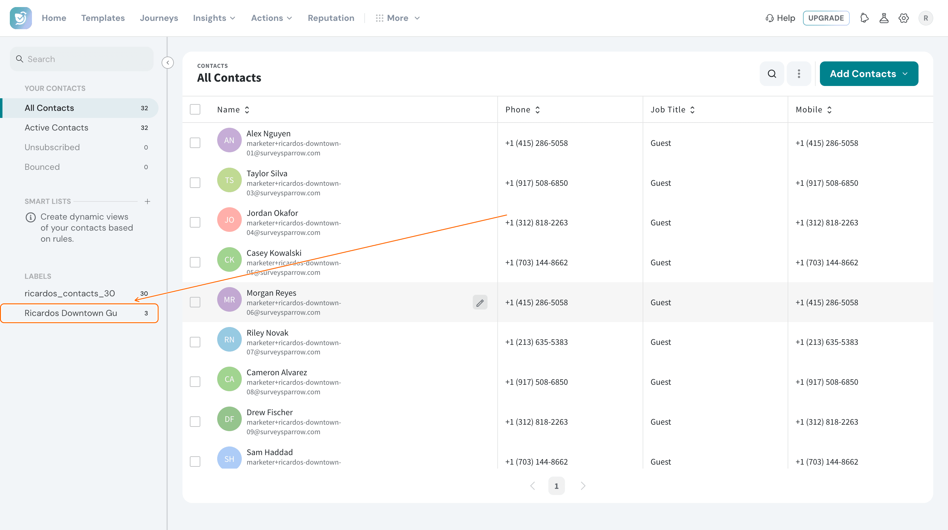Collapse the sidebar with the arrow button
Screen dimensions: 948x530
168,63
